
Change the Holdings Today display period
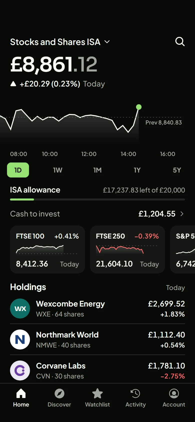175,288
